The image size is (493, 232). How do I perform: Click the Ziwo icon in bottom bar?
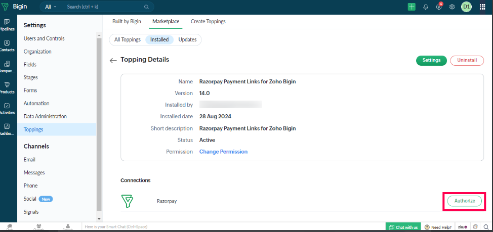click(462, 227)
